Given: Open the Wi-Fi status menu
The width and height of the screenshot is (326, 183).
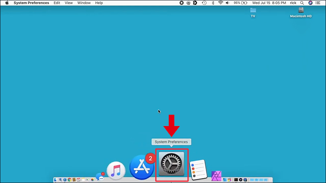Looking at the screenshot, I should tap(220, 3).
